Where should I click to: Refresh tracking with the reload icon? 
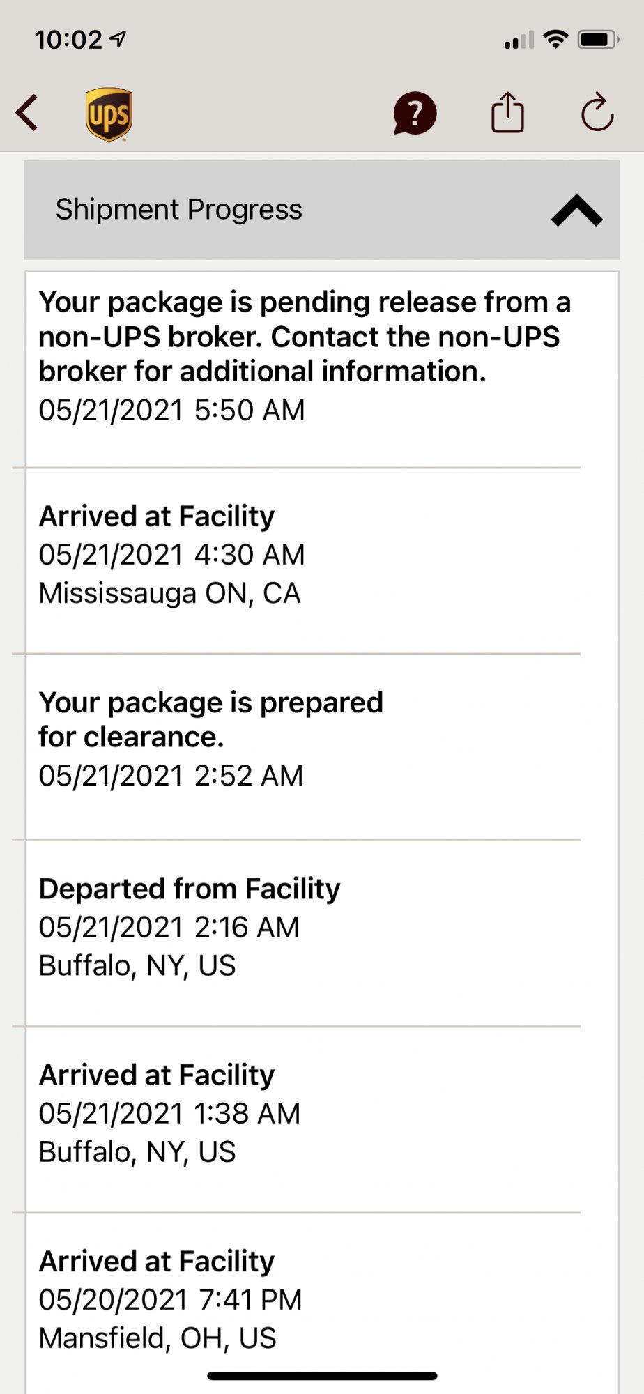click(597, 113)
